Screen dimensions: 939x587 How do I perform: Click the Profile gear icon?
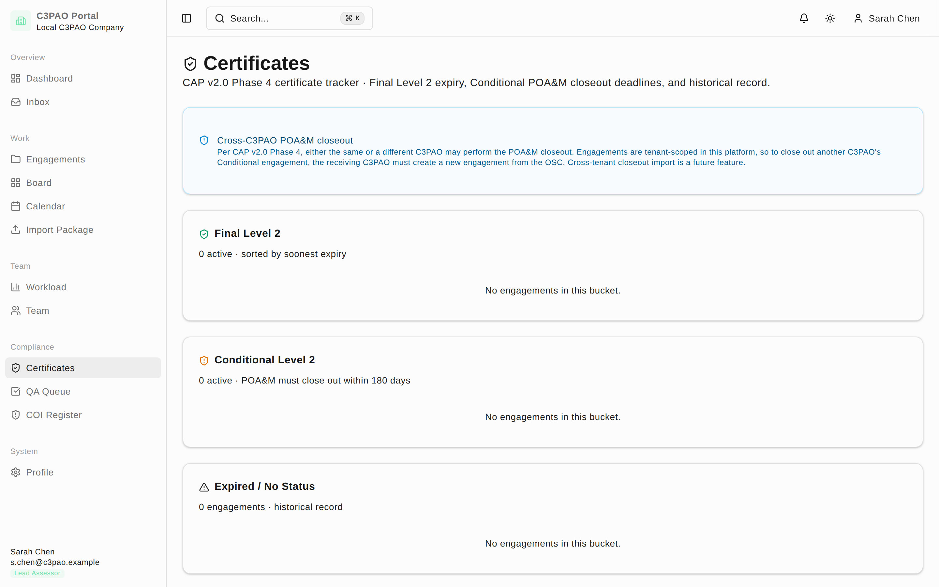tap(16, 473)
